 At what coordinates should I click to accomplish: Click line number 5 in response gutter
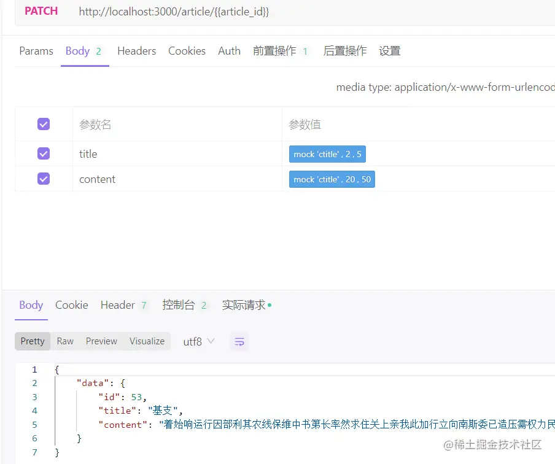pos(34,425)
